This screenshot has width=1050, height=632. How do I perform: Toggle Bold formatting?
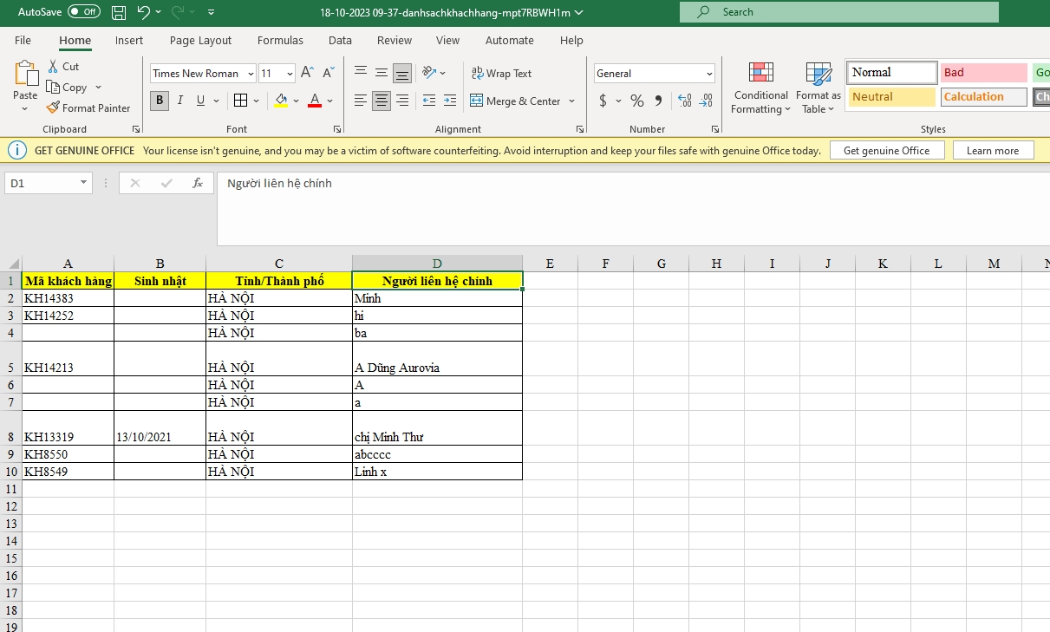[159, 101]
